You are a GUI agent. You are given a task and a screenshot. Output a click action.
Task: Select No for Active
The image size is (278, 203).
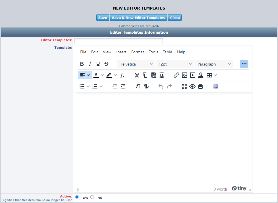[x=92, y=197]
